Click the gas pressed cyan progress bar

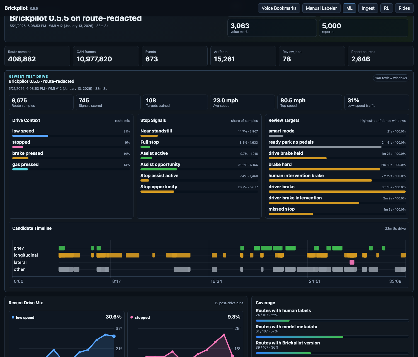click(x=20, y=169)
